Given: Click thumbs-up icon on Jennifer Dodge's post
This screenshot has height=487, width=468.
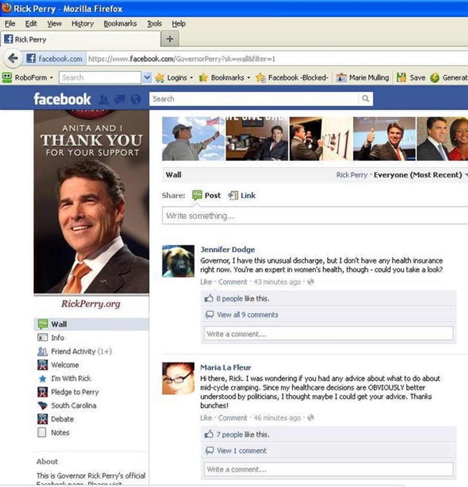Looking at the screenshot, I should 209,299.
